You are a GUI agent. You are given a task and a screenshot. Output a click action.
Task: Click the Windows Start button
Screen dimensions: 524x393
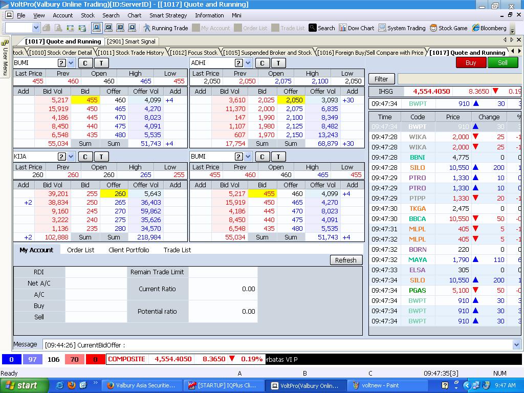[24, 385]
